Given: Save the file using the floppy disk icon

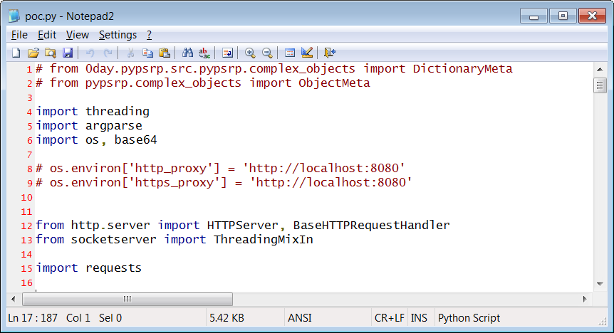Looking at the screenshot, I should tap(68, 53).
